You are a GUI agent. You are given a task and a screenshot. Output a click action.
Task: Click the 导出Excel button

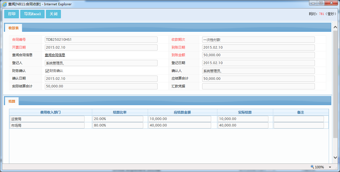click(32, 14)
